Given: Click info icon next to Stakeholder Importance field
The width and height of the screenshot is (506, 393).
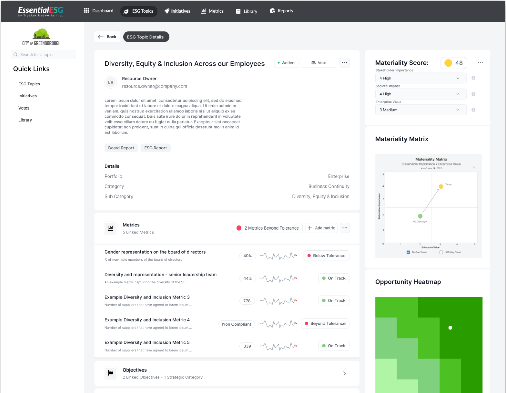Looking at the screenshot, I should (473, 78).
